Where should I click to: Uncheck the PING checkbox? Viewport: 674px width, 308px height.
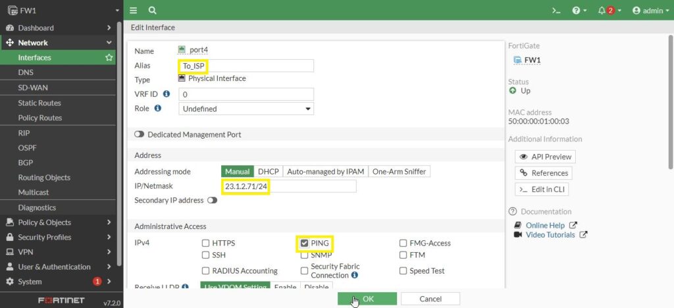(x=304, y=243)
